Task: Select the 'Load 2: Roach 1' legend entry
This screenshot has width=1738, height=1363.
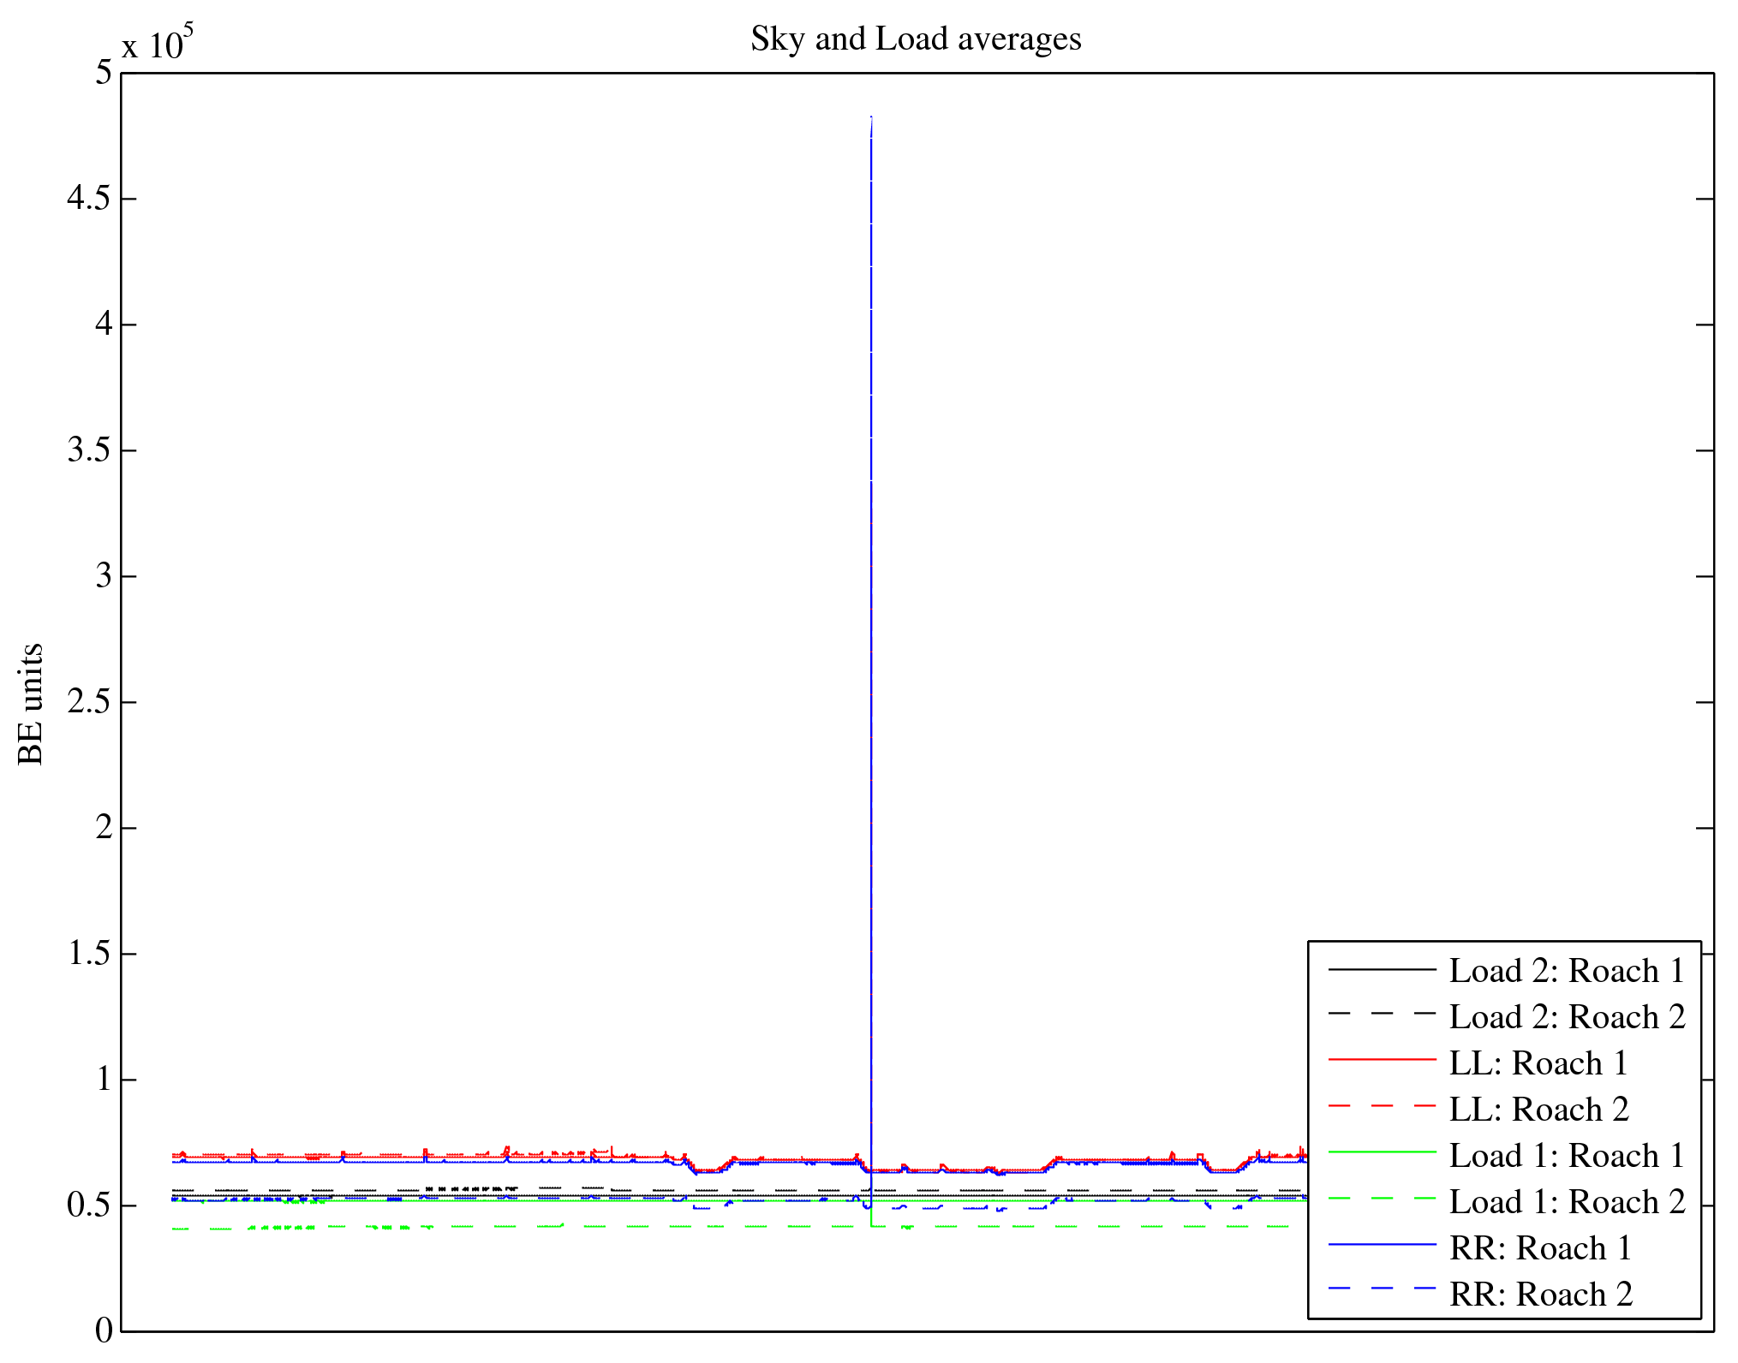Action: click(x=1567, y=971)
